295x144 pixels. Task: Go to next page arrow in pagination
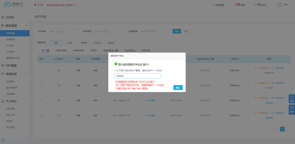click(288, 129)
